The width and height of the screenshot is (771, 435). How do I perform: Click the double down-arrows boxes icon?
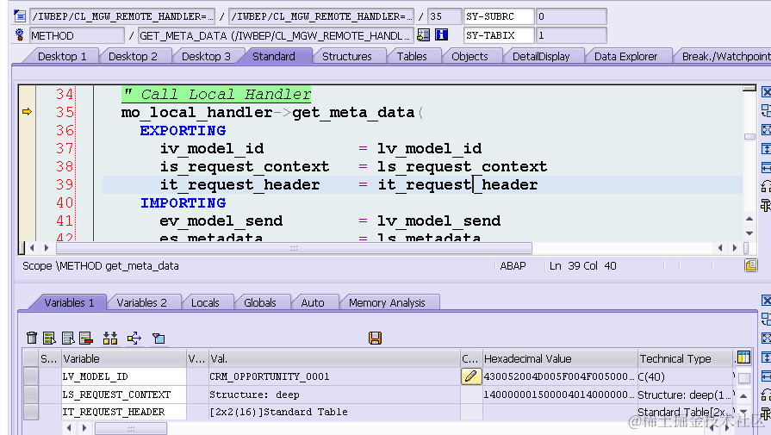pyautogui.click(x=110, y=338)
